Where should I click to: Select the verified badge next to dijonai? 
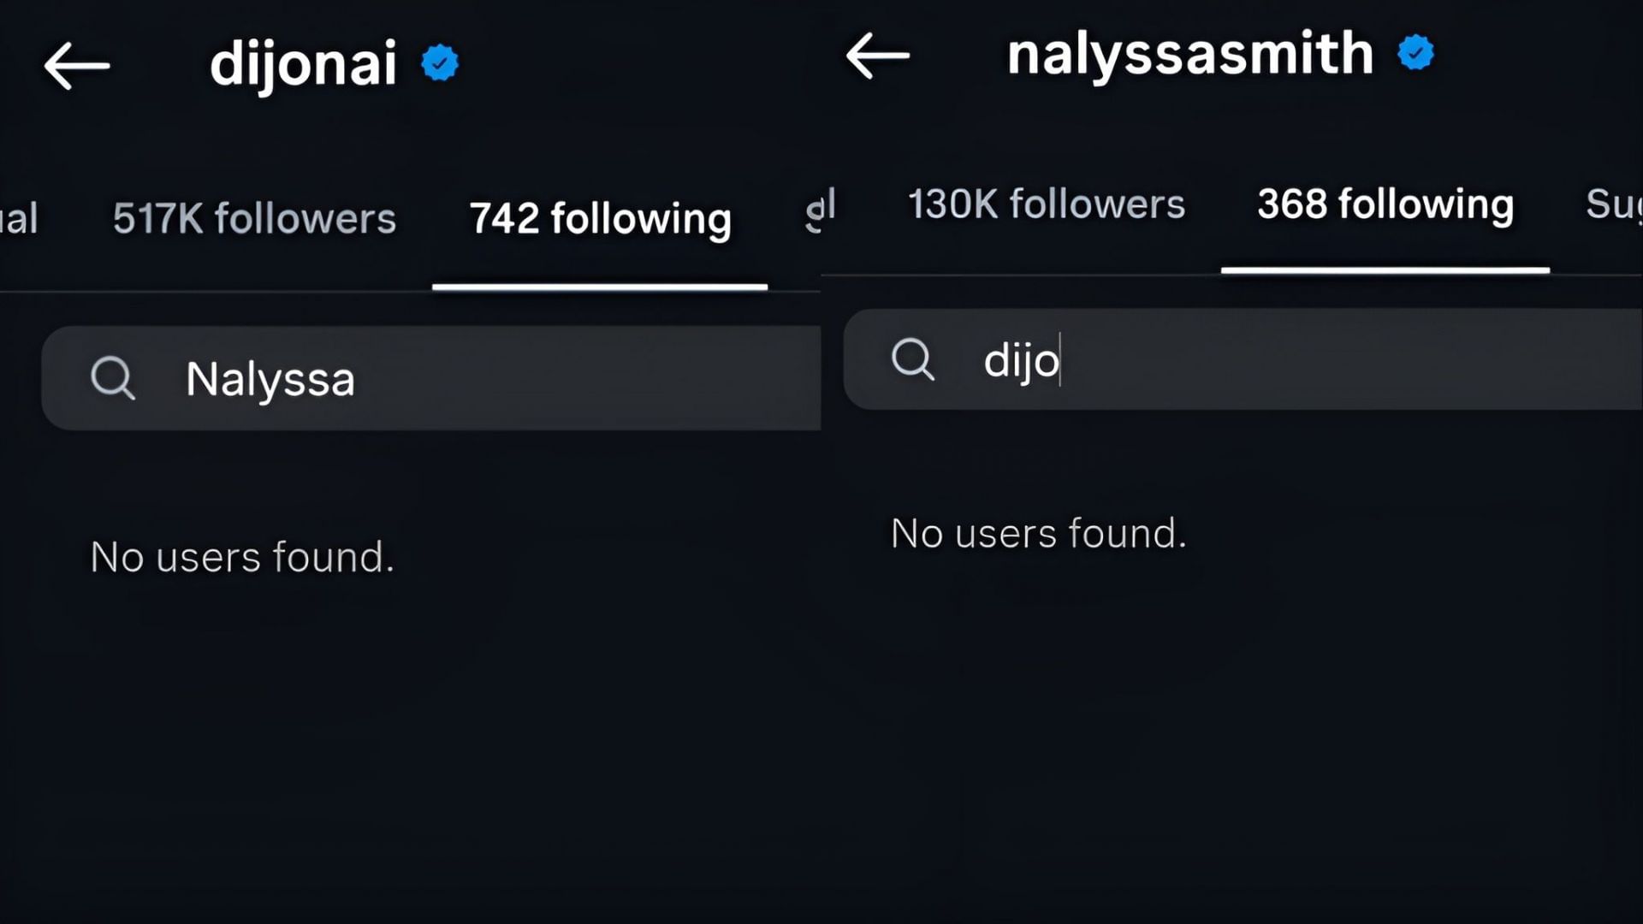pyautogui.click(x=440, y=62)
